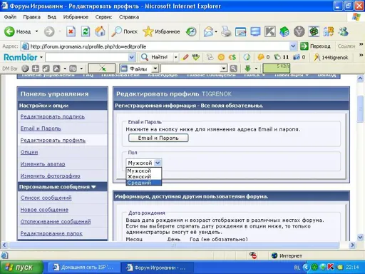Click the Kaspersky tray icon

(x=331, y=267)
